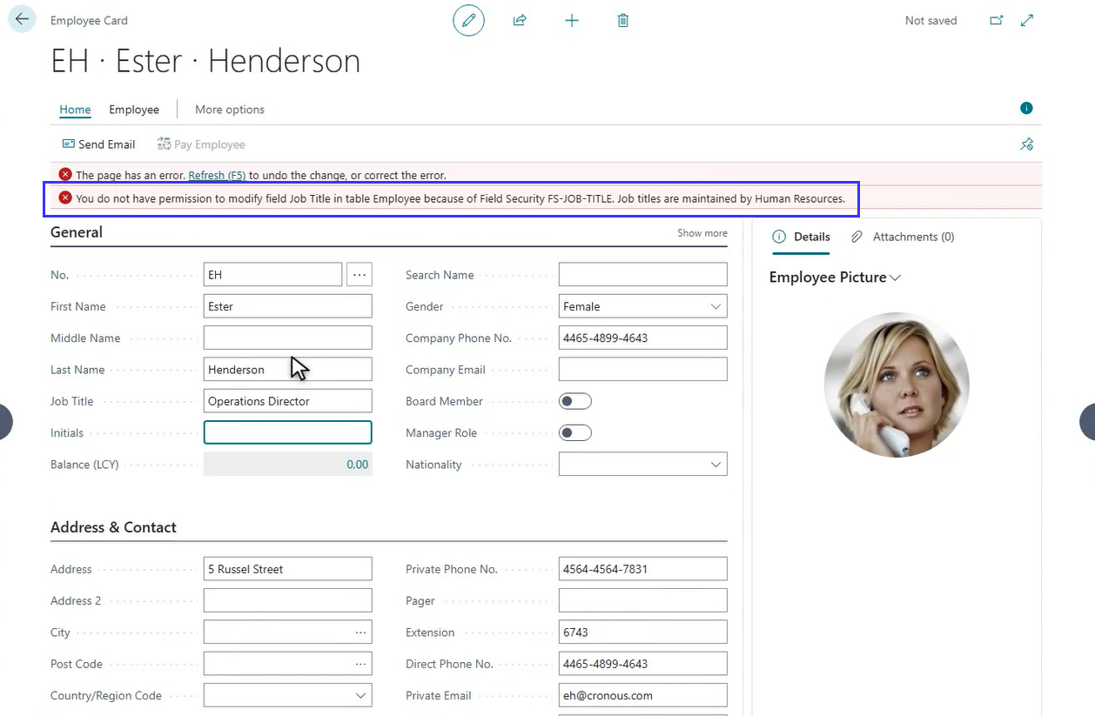Open More options menu
Screen dimensions: 1095x716
(x=230, y=110)
